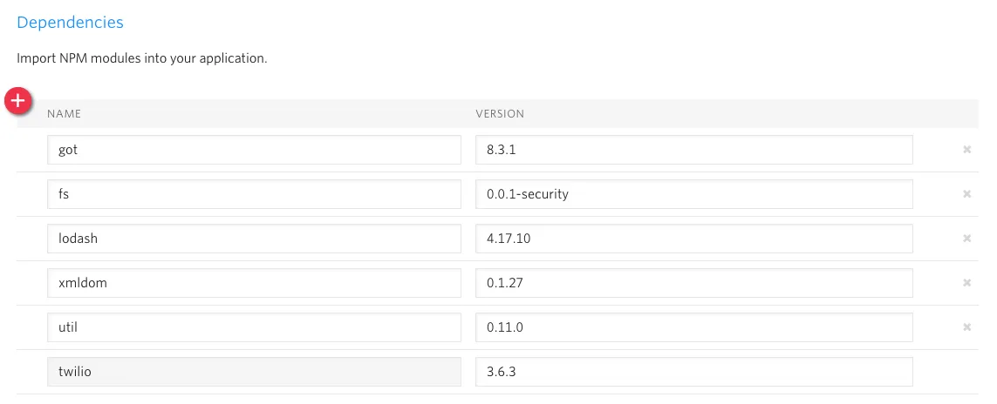997x404 pixels.
Task: Click the red add dependency plus button
Action: coord(17,102)
